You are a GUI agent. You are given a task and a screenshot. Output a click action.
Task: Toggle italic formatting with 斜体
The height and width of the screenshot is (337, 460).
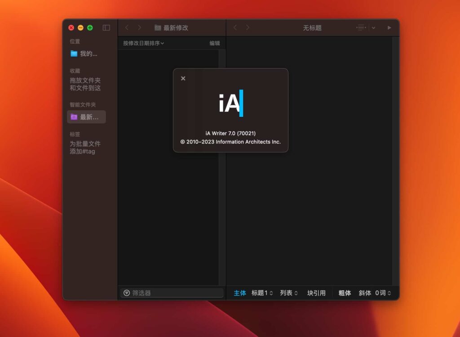tap(364, 293)
